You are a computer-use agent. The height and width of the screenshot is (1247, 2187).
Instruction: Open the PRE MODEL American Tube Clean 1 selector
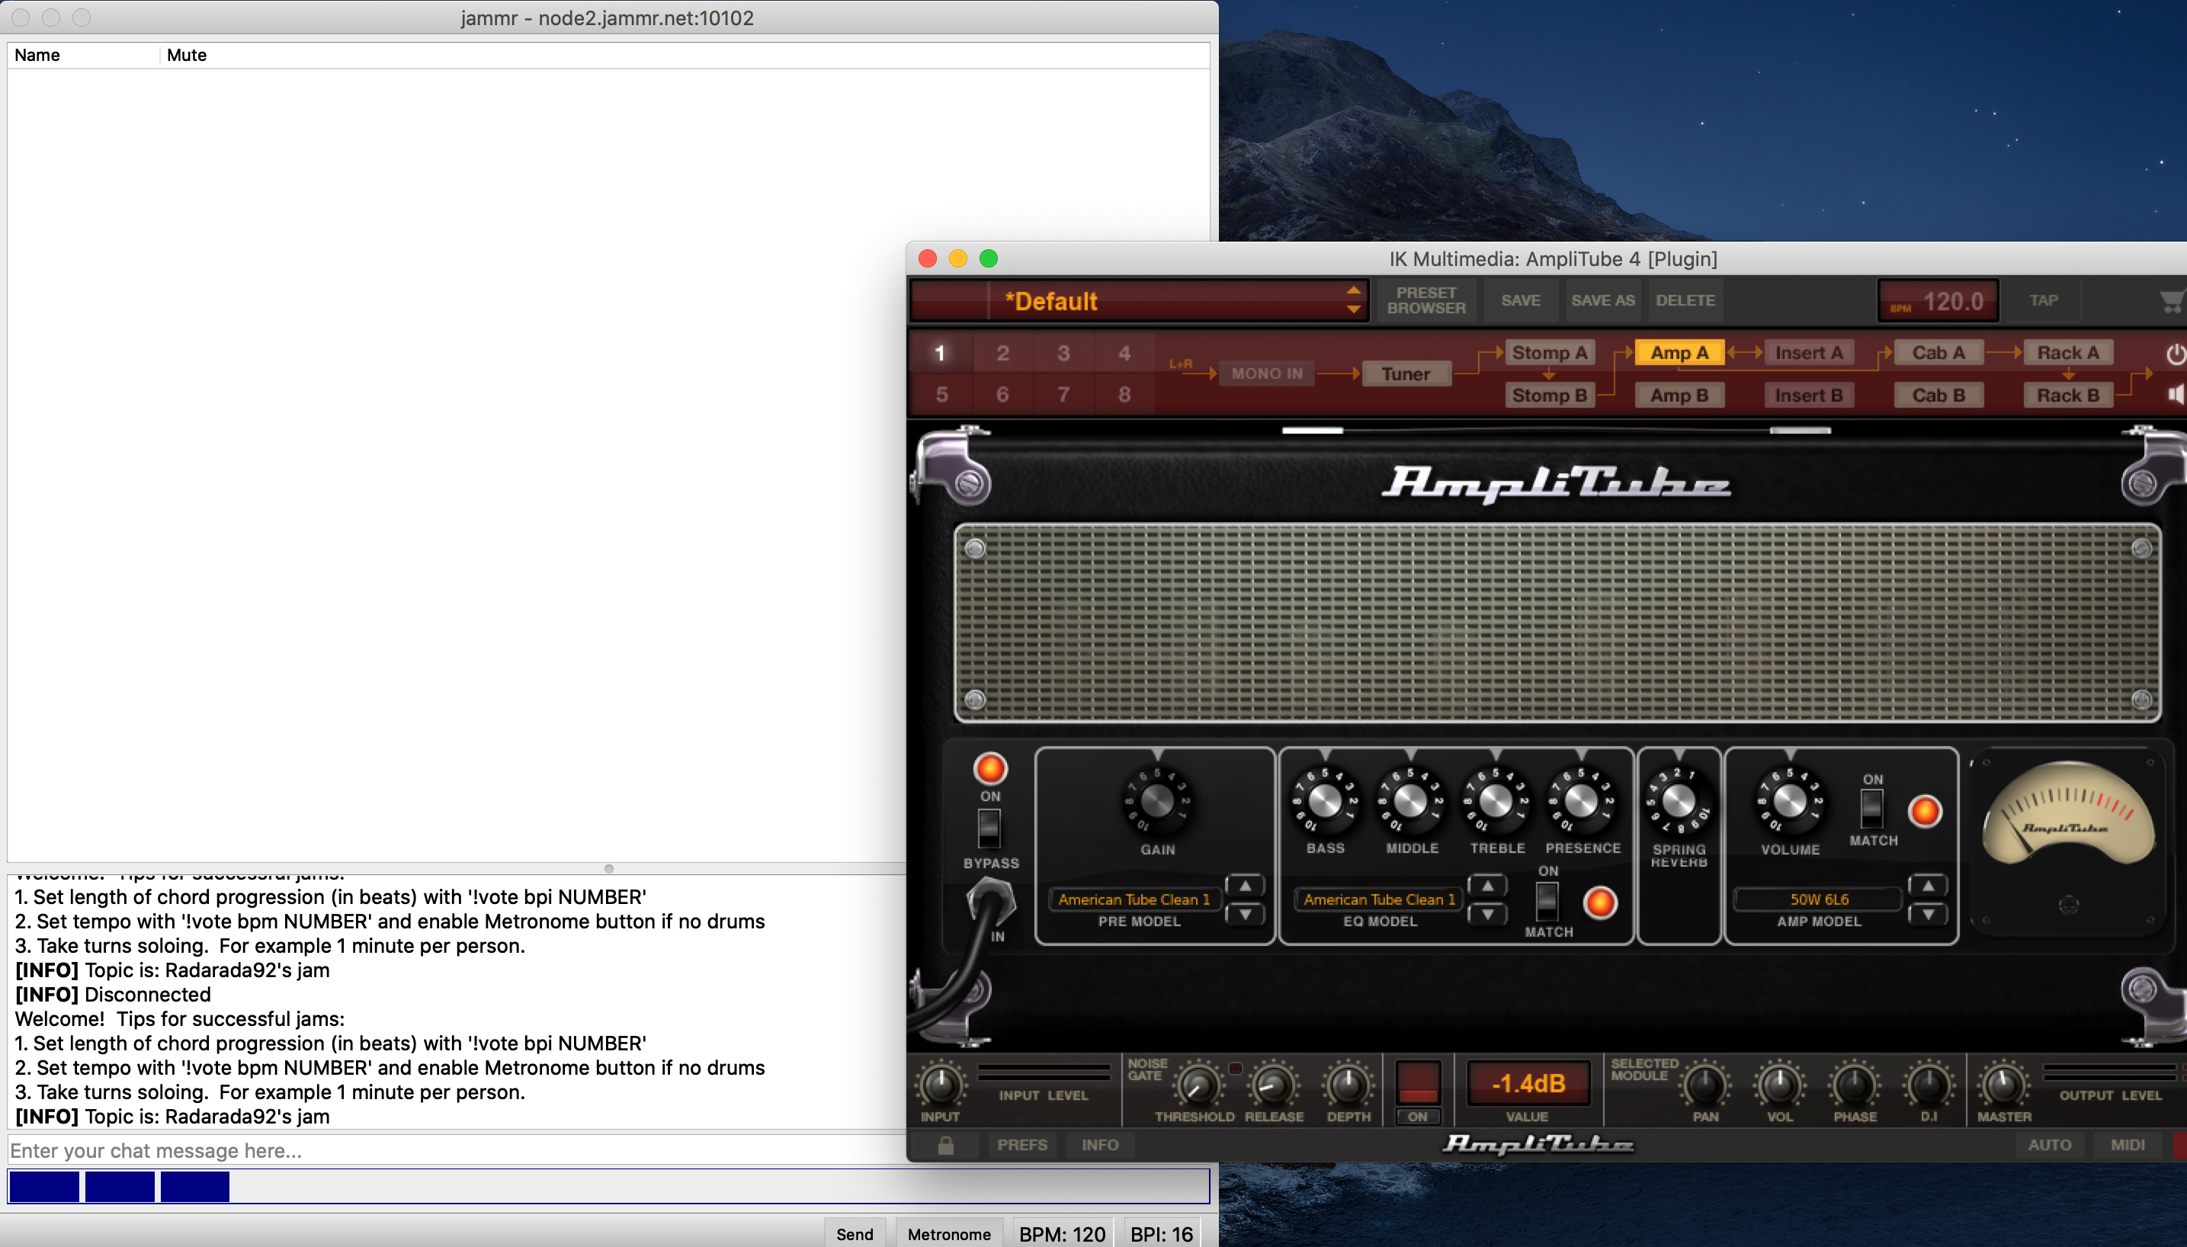pyautogui.click(x=1134, y=899)
